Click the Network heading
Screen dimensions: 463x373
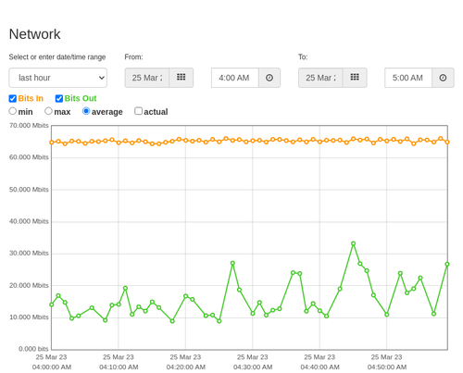(x=34, y=34)
